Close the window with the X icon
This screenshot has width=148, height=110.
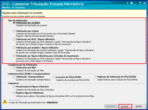pos(144,3)
